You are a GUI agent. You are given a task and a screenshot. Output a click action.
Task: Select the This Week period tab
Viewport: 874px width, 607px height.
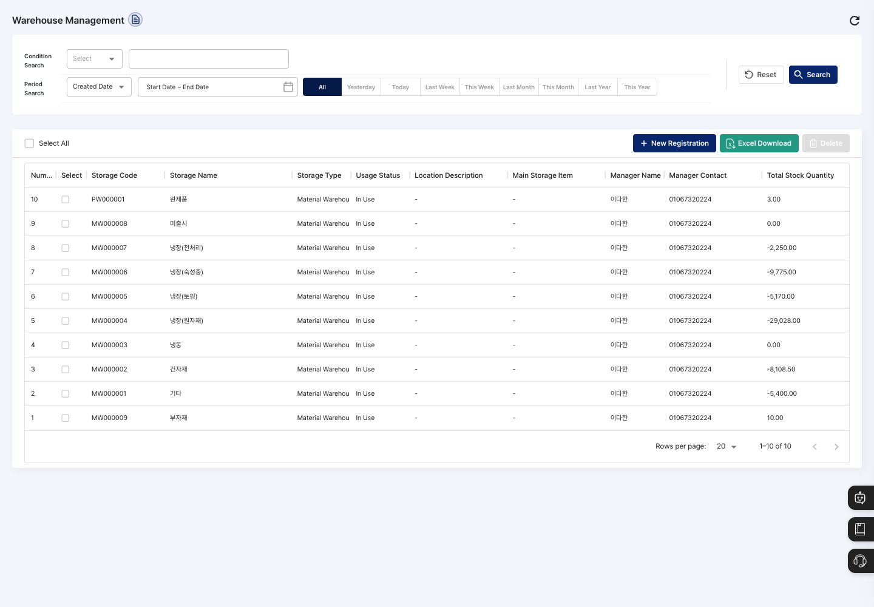[479, 87]
